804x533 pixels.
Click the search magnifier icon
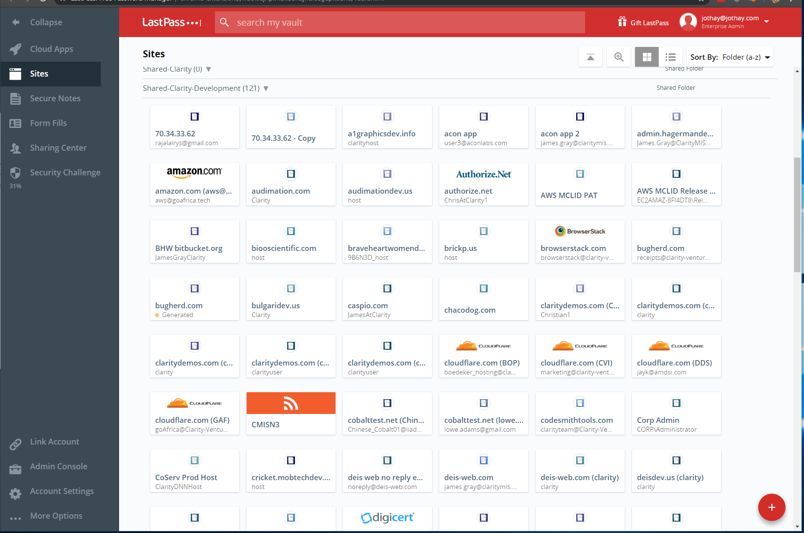tap(224, 22)
